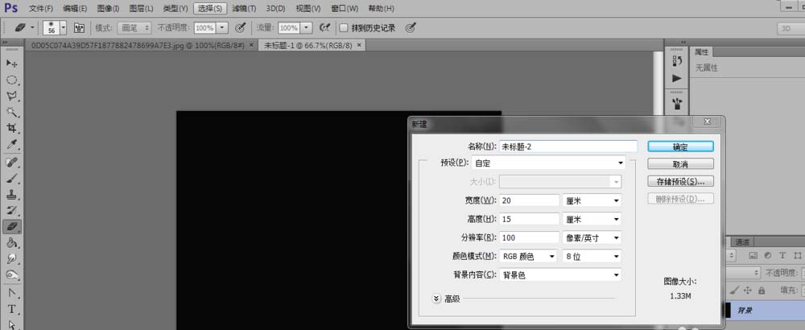Screen dimensions: 805x330
Task: Toggle pressure for opacity button
Action: (x=240, y=27)
